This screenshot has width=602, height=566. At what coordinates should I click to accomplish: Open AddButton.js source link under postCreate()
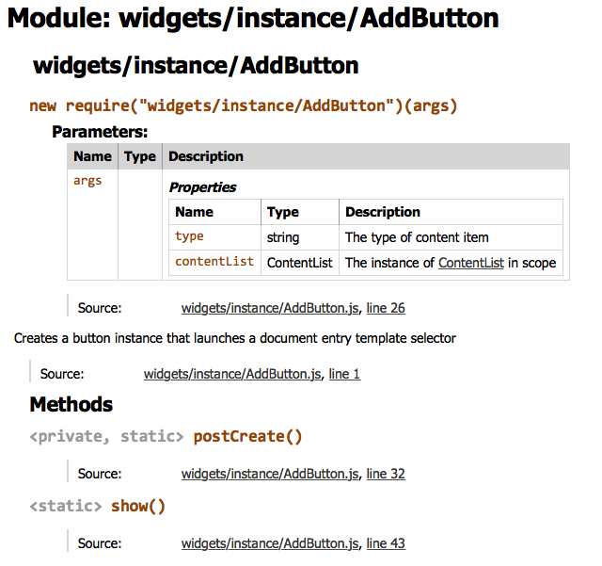[x=271, y=474]
